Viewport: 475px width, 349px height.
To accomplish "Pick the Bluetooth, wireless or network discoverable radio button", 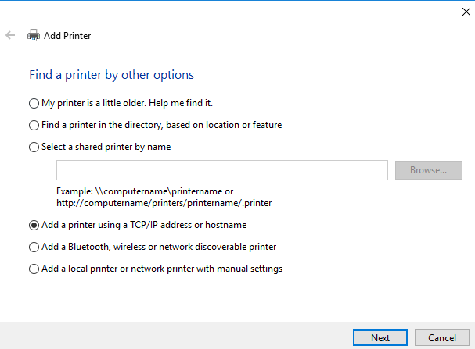I will [x=34, y=247].
